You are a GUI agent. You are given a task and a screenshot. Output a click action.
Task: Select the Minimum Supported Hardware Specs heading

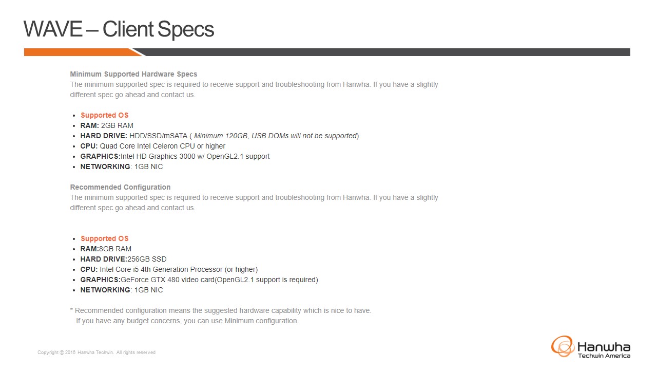pyautogui.click(x=133, y=74)
